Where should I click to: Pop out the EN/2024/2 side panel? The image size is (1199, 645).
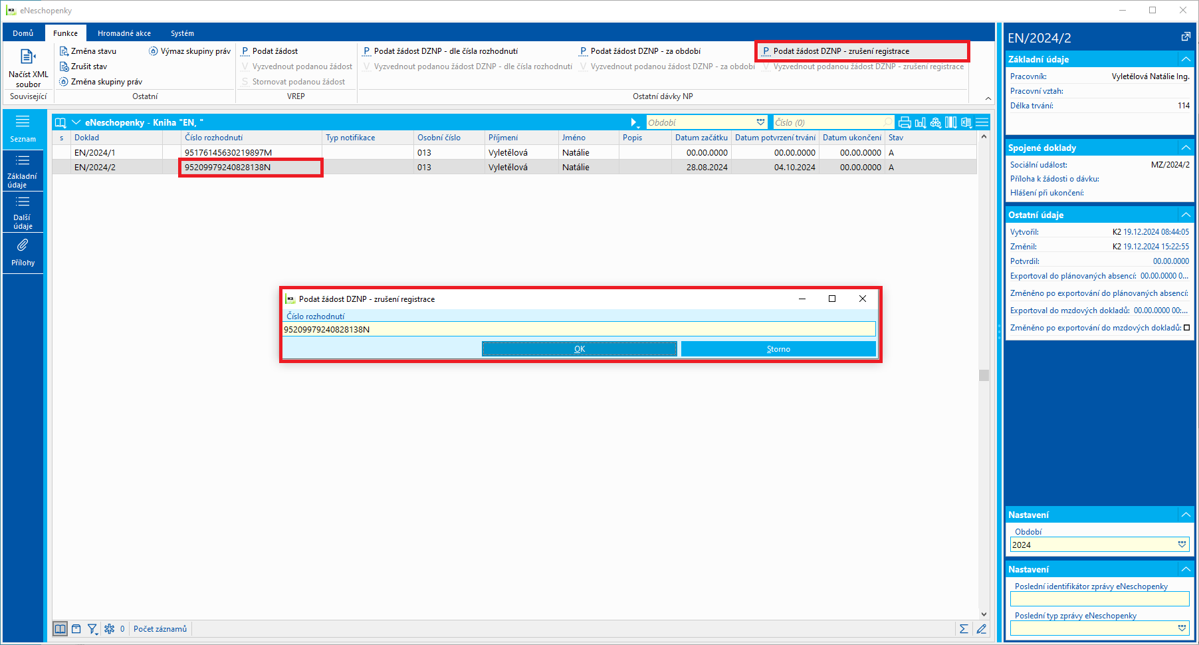coord(1186,37)
